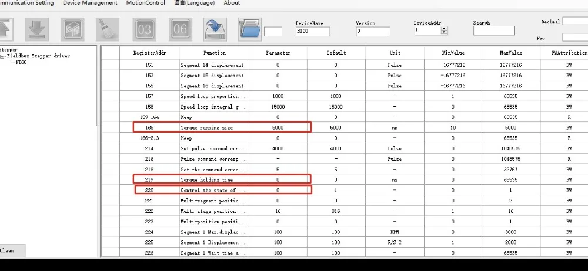Screen dimensions: 588x271
Task: Select the Torque holding time function cell
Action: (x=215, y=180)
